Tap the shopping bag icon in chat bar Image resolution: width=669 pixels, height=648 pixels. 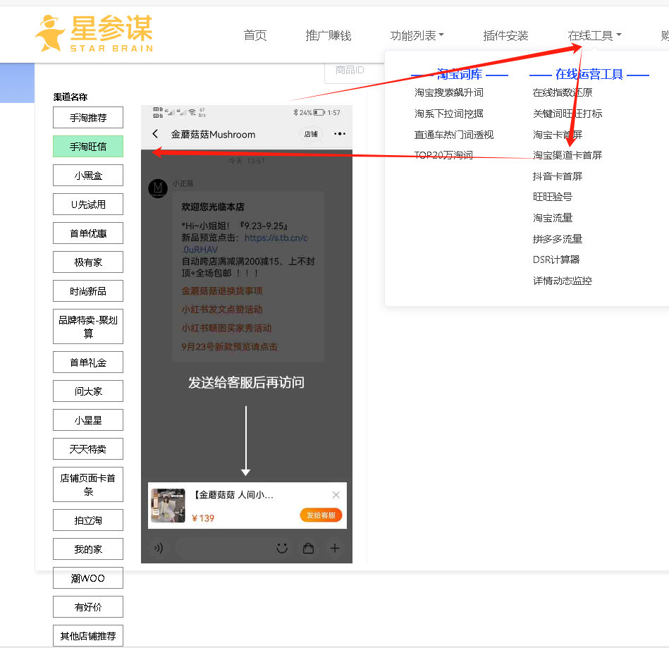coord(308,548)
